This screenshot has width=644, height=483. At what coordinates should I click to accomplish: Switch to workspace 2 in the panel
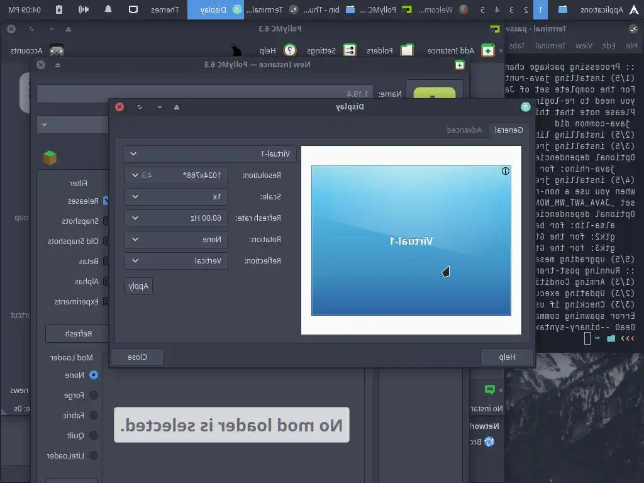(x=526, y=9)
